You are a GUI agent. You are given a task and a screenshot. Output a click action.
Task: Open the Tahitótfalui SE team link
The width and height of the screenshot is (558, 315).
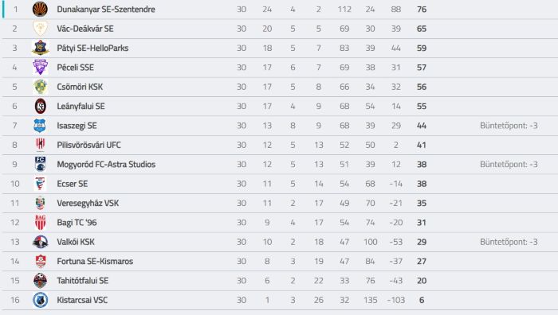[x=83, y=281]
